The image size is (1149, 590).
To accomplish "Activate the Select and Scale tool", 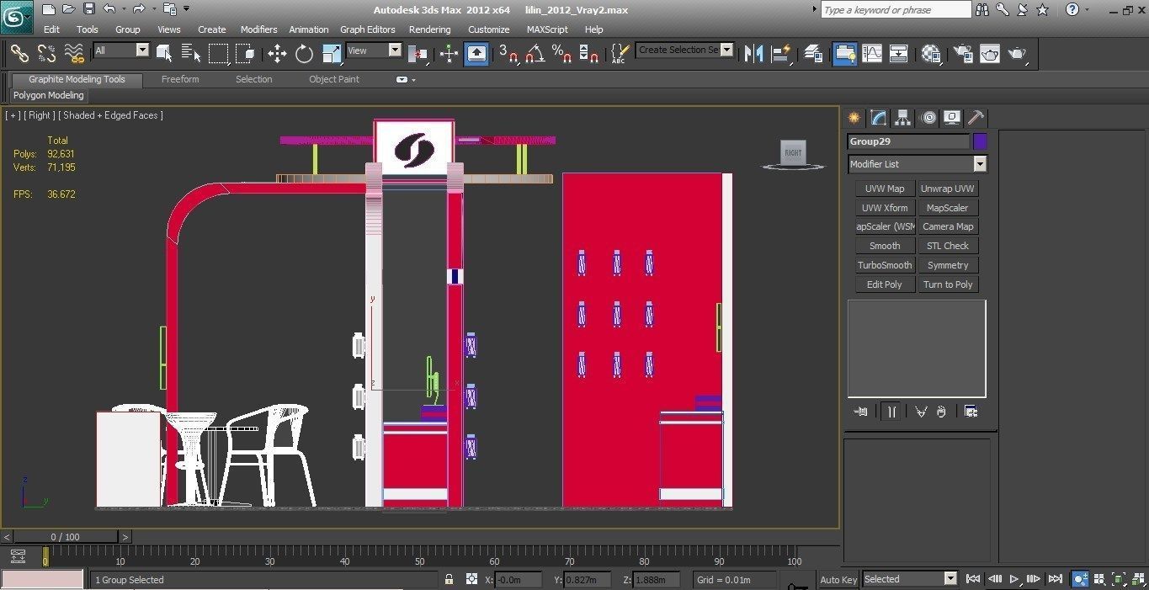I will [x=332, y=54].
